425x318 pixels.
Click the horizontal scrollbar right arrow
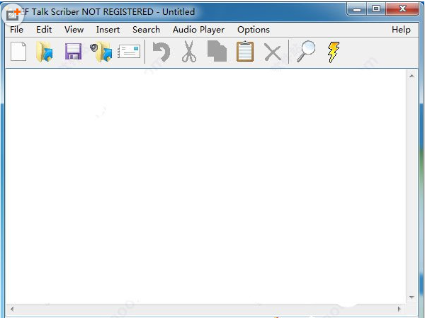click(x=399, y=309)
